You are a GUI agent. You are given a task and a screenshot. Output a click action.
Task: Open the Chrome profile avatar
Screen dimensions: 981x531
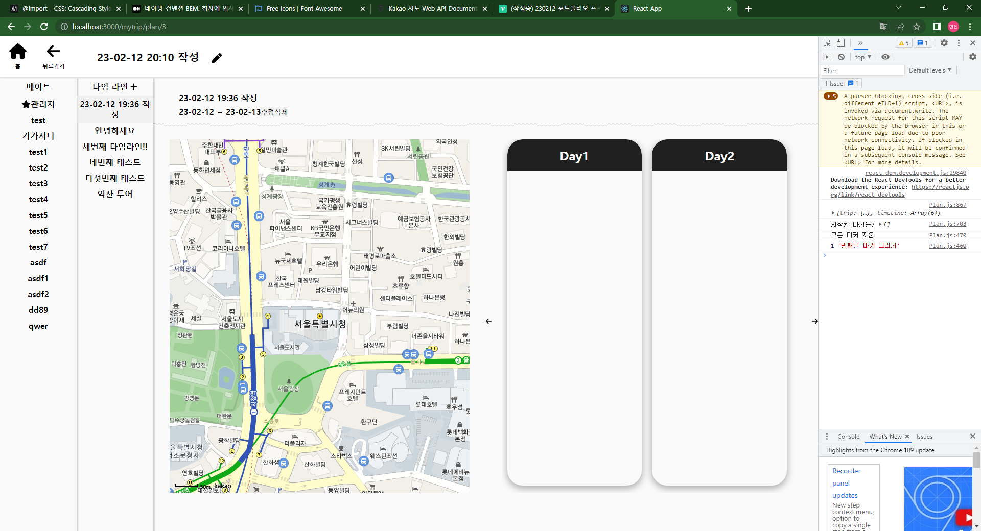coord(953,27)
